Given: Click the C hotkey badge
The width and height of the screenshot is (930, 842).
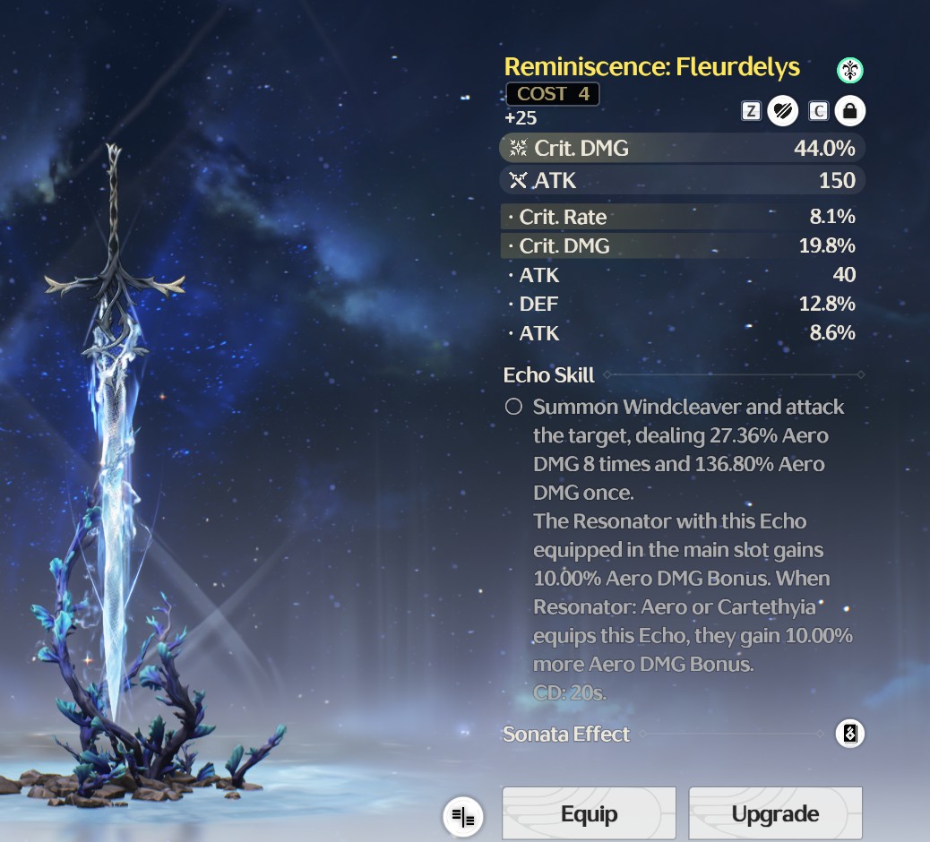Looking at the screenshot, I should 819,111.
